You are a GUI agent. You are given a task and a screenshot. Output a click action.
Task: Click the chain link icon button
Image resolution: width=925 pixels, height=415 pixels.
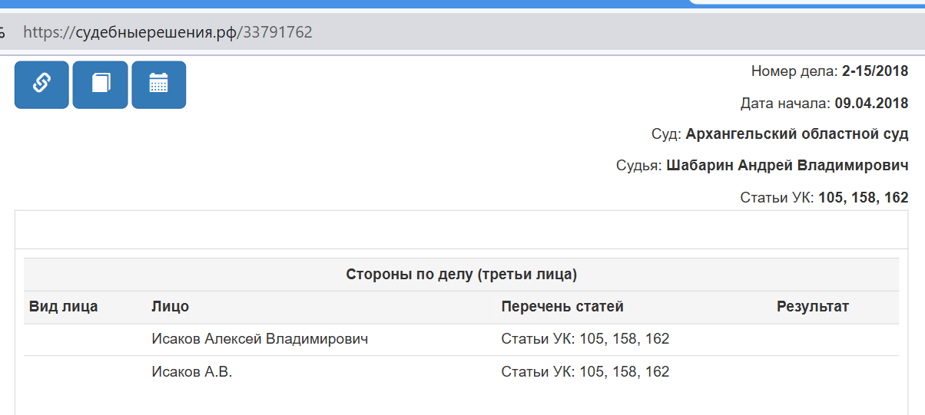click(x=41, y=84)
